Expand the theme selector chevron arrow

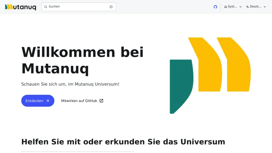pos(241,7)
